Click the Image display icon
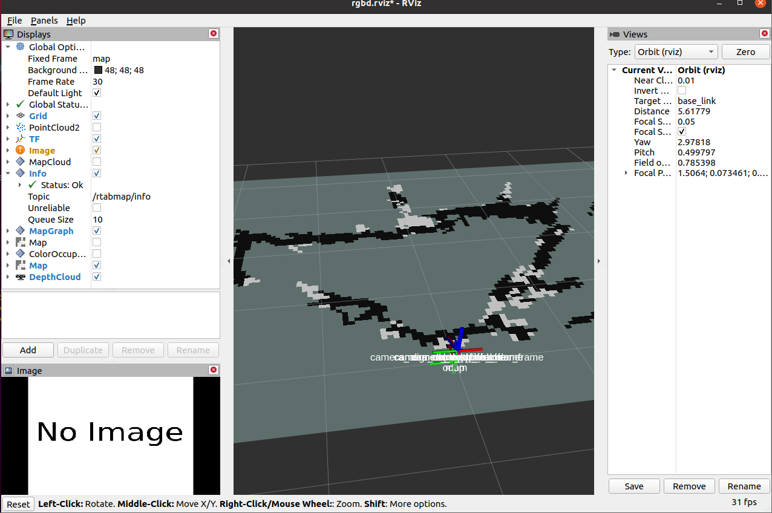The image size is (772, 513). (x=21, y=150)
